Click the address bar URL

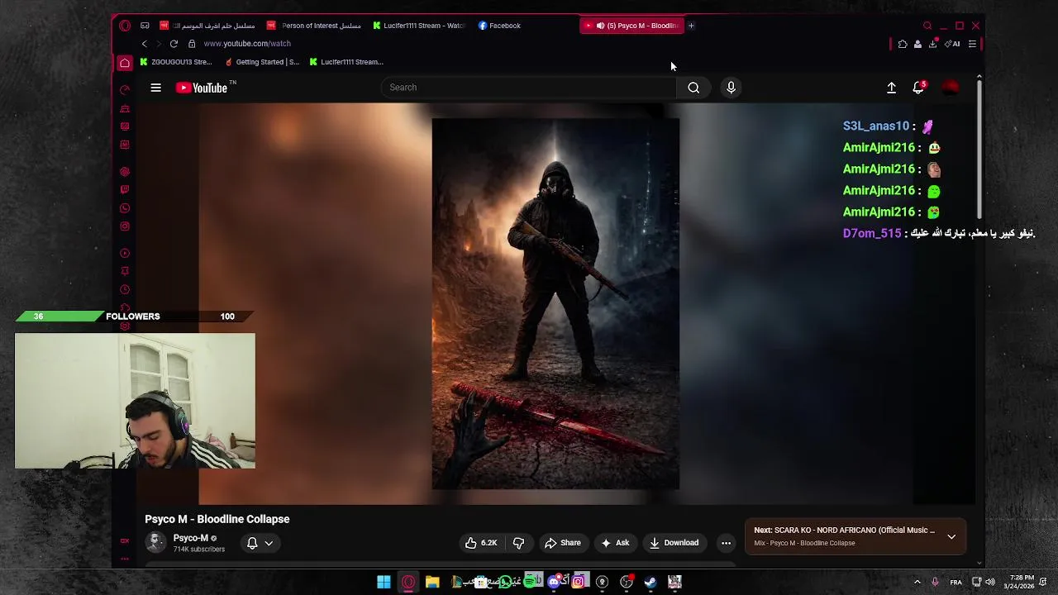(247, 44)
